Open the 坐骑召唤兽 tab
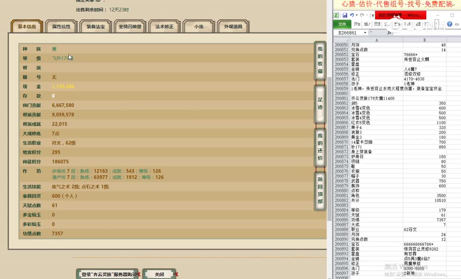The width and height of the screenshot is (461, 279). point(130,26)
